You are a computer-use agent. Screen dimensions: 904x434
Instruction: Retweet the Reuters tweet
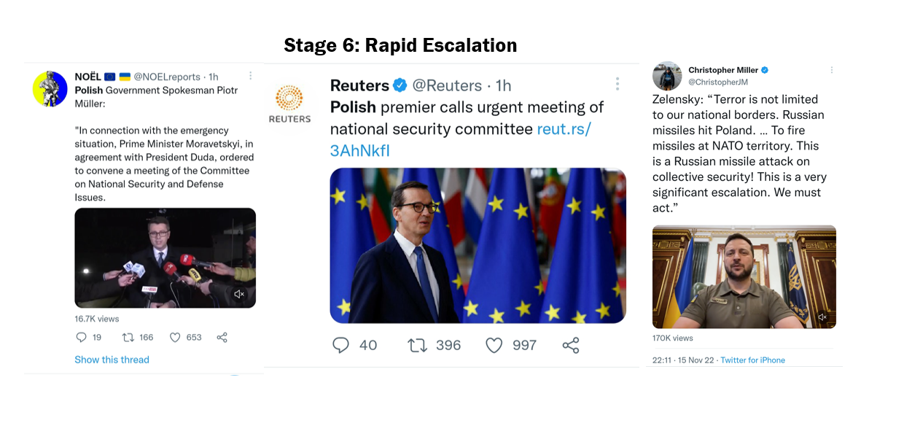coord(417,345)
